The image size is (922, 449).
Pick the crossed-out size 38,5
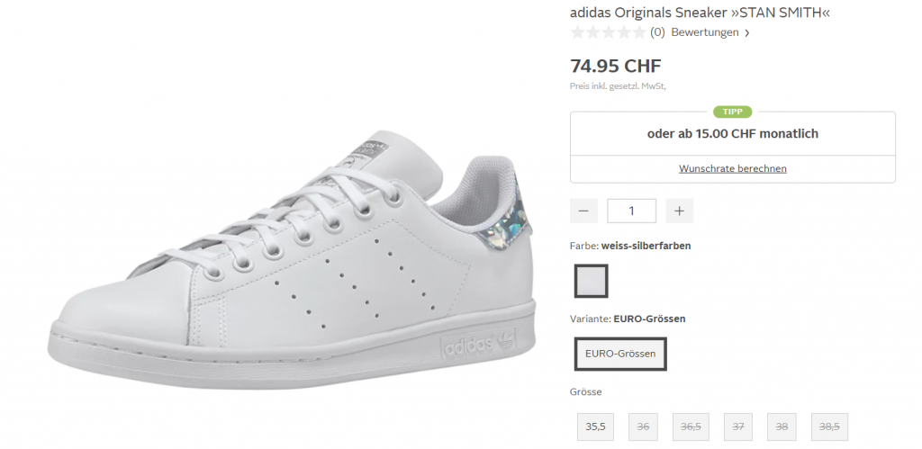[829, 427]
